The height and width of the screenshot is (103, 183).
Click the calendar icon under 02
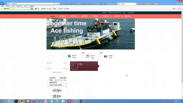87,56
